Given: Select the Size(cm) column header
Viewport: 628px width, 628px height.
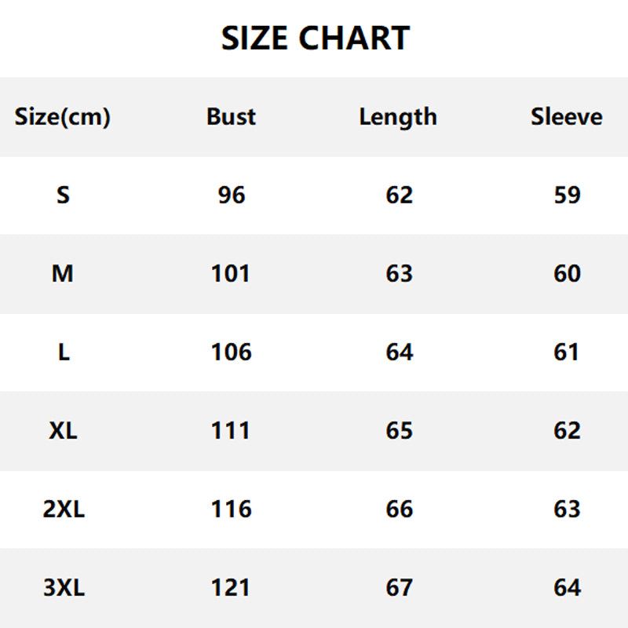Looking at the screenshot, I should point(63,117).
